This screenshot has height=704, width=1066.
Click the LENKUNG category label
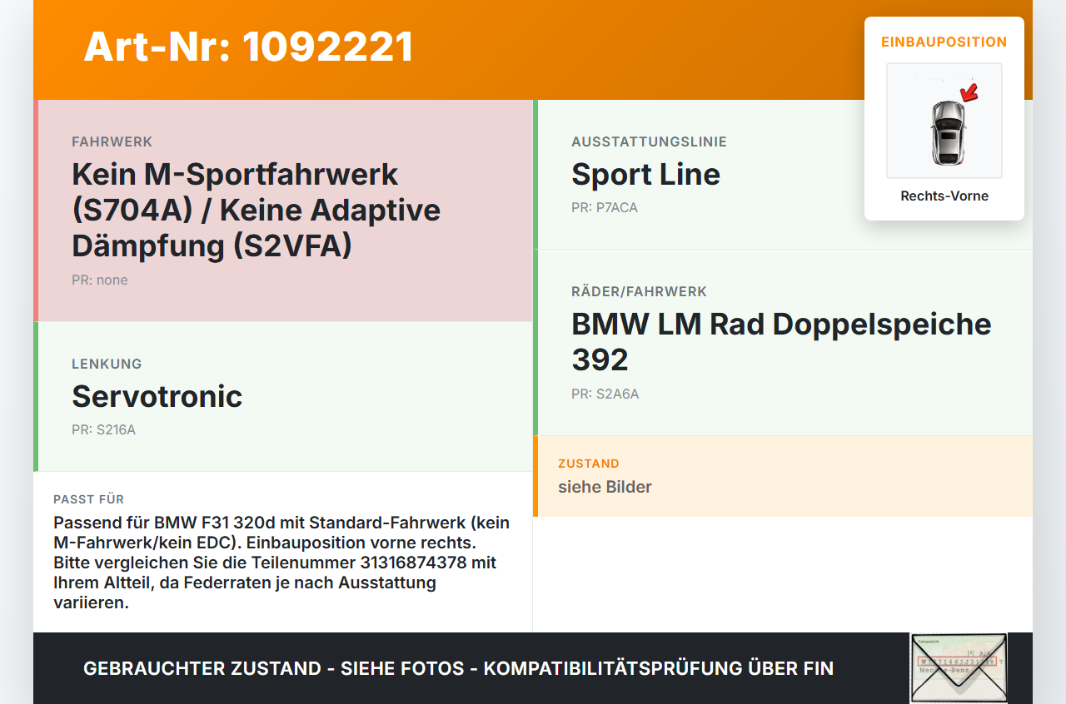click(x=107, y=364)
